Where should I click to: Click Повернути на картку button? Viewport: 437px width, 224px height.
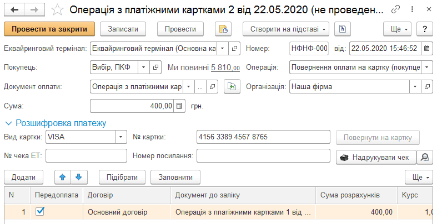click(378, 137)
